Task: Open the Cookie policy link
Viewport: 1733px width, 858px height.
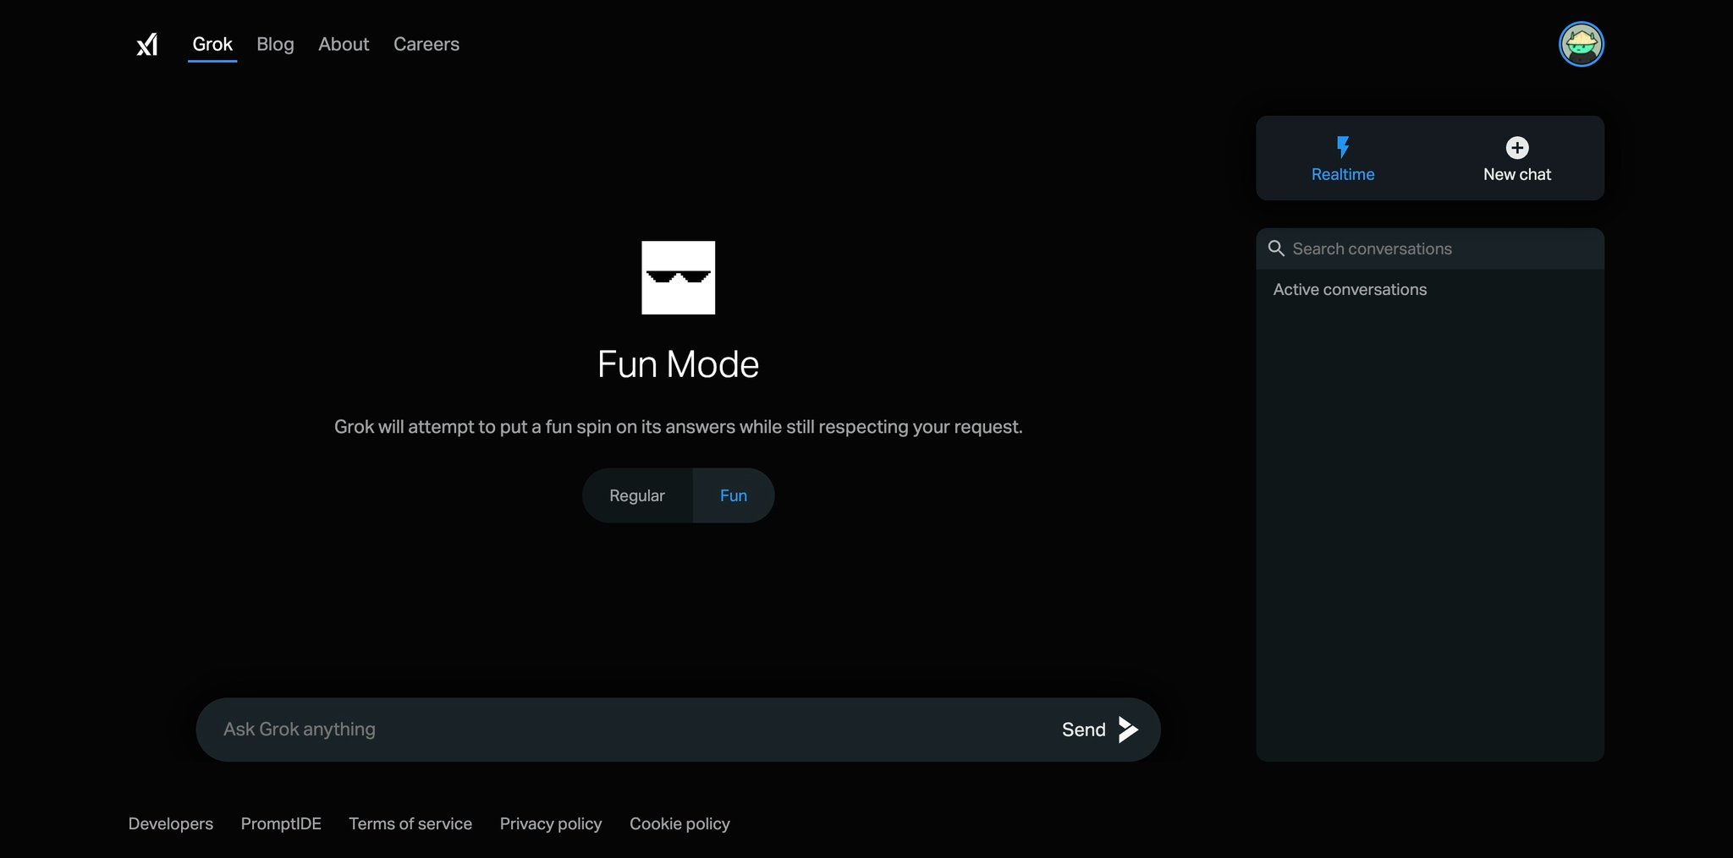Action: pos(679,823)
